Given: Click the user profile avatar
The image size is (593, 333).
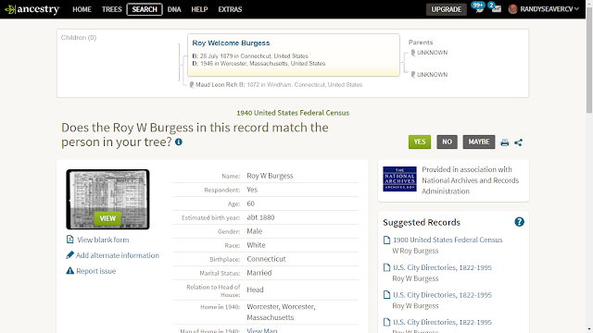Looking at the screenshot, I should [x=512, y=9].
